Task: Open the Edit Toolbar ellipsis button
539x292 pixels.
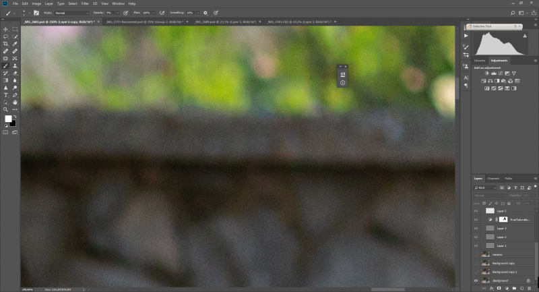Action: point(15,110)
